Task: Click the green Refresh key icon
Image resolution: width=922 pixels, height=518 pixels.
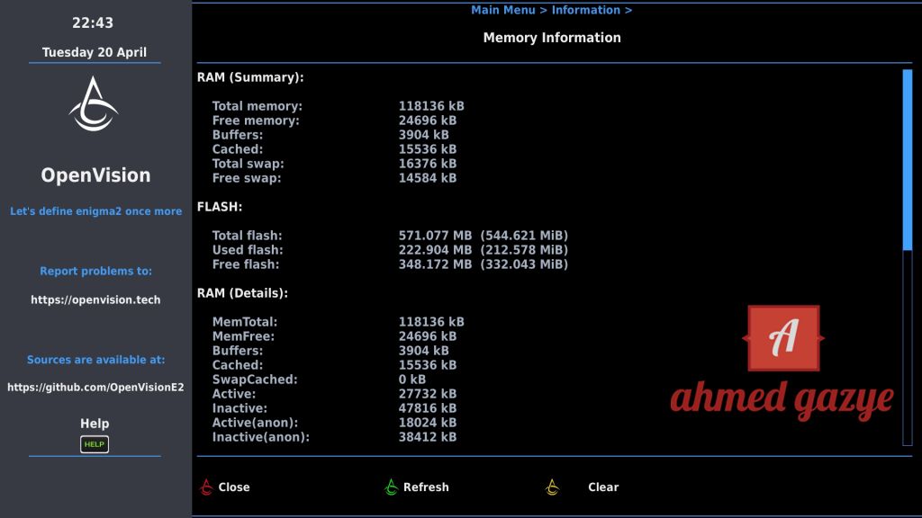Action: click(x=391, y=487)
